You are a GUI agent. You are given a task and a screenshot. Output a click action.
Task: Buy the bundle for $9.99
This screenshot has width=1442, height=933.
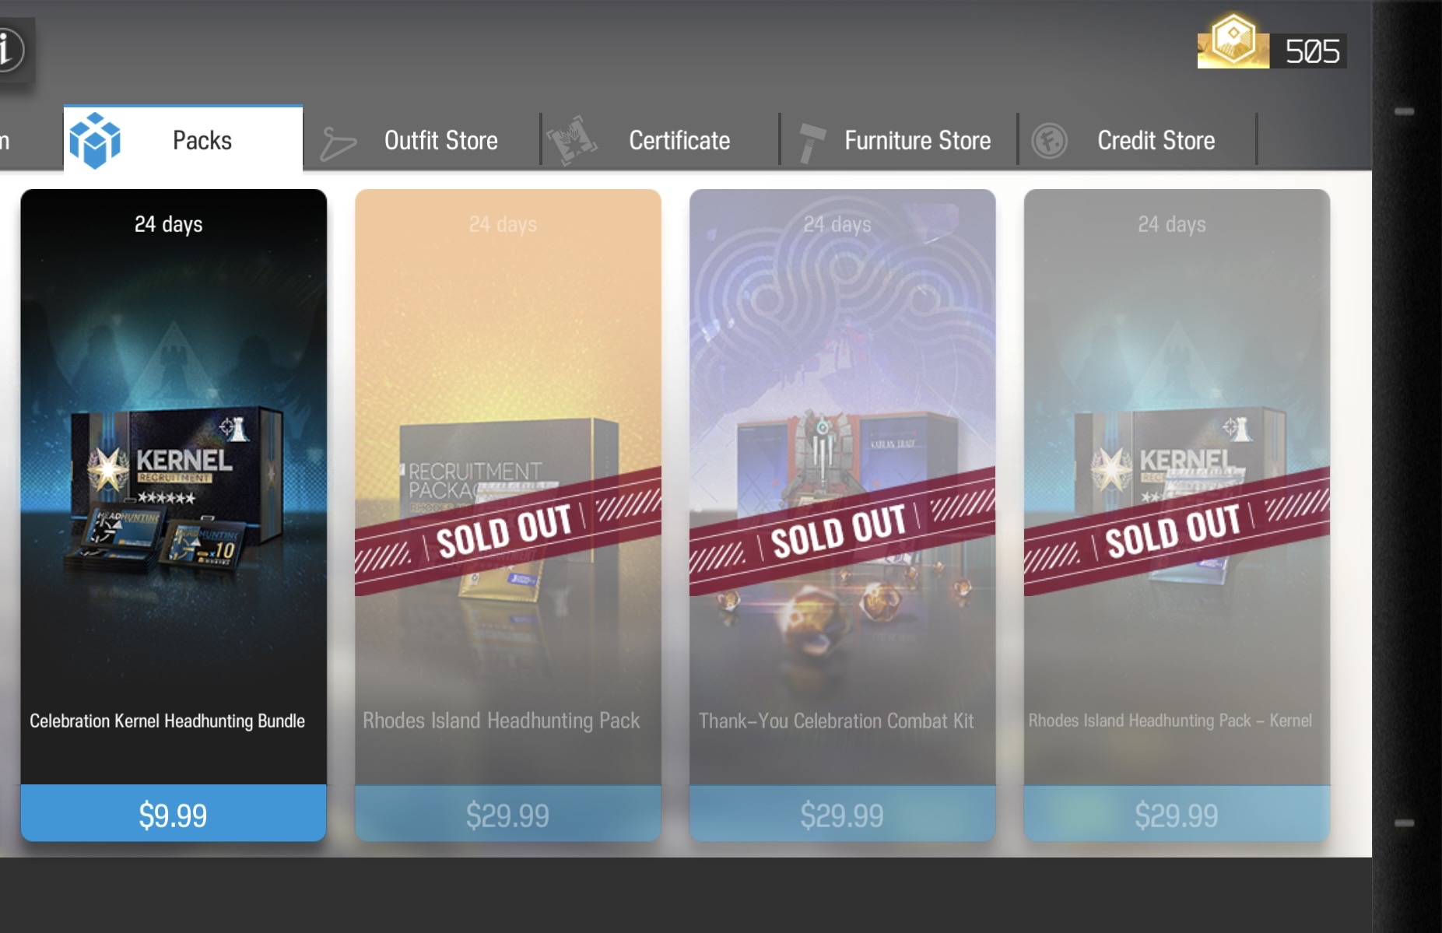click(x=174, y=814)
